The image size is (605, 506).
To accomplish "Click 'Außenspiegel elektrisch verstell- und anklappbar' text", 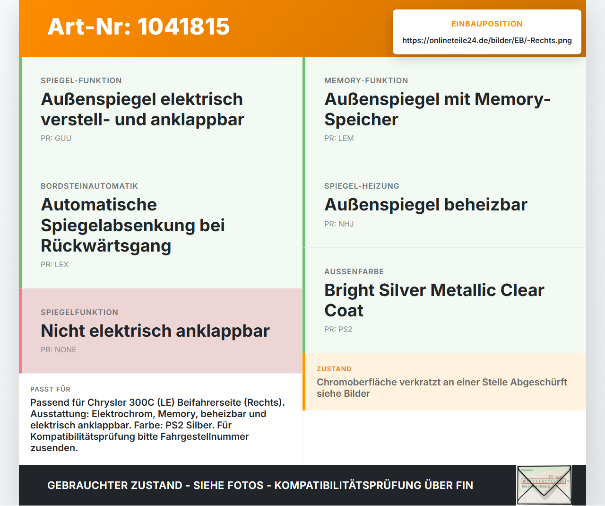I will pyautogui.click(x=142, y=109).
